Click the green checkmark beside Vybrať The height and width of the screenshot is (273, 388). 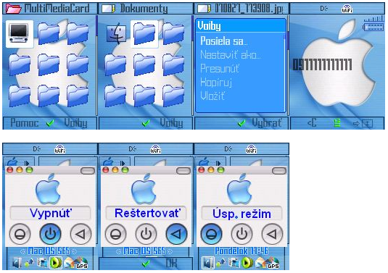click(x=242, y=123)
